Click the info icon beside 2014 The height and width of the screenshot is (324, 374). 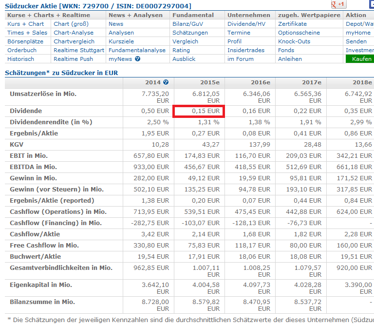click(166, 83)
